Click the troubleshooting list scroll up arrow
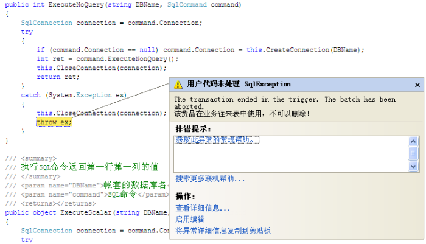This screenshot has width=426, height=244. click(413, 140)
